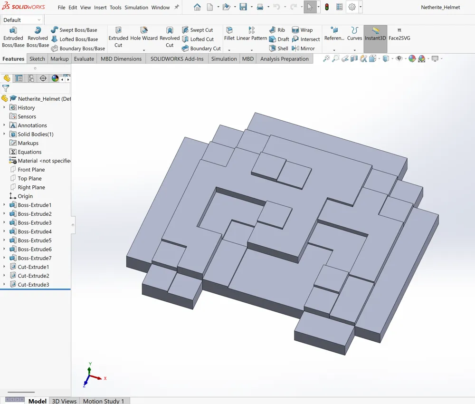Select the Extruded Boss/Base tool
This screenshot has height=404, width=475.
[13, 37]
